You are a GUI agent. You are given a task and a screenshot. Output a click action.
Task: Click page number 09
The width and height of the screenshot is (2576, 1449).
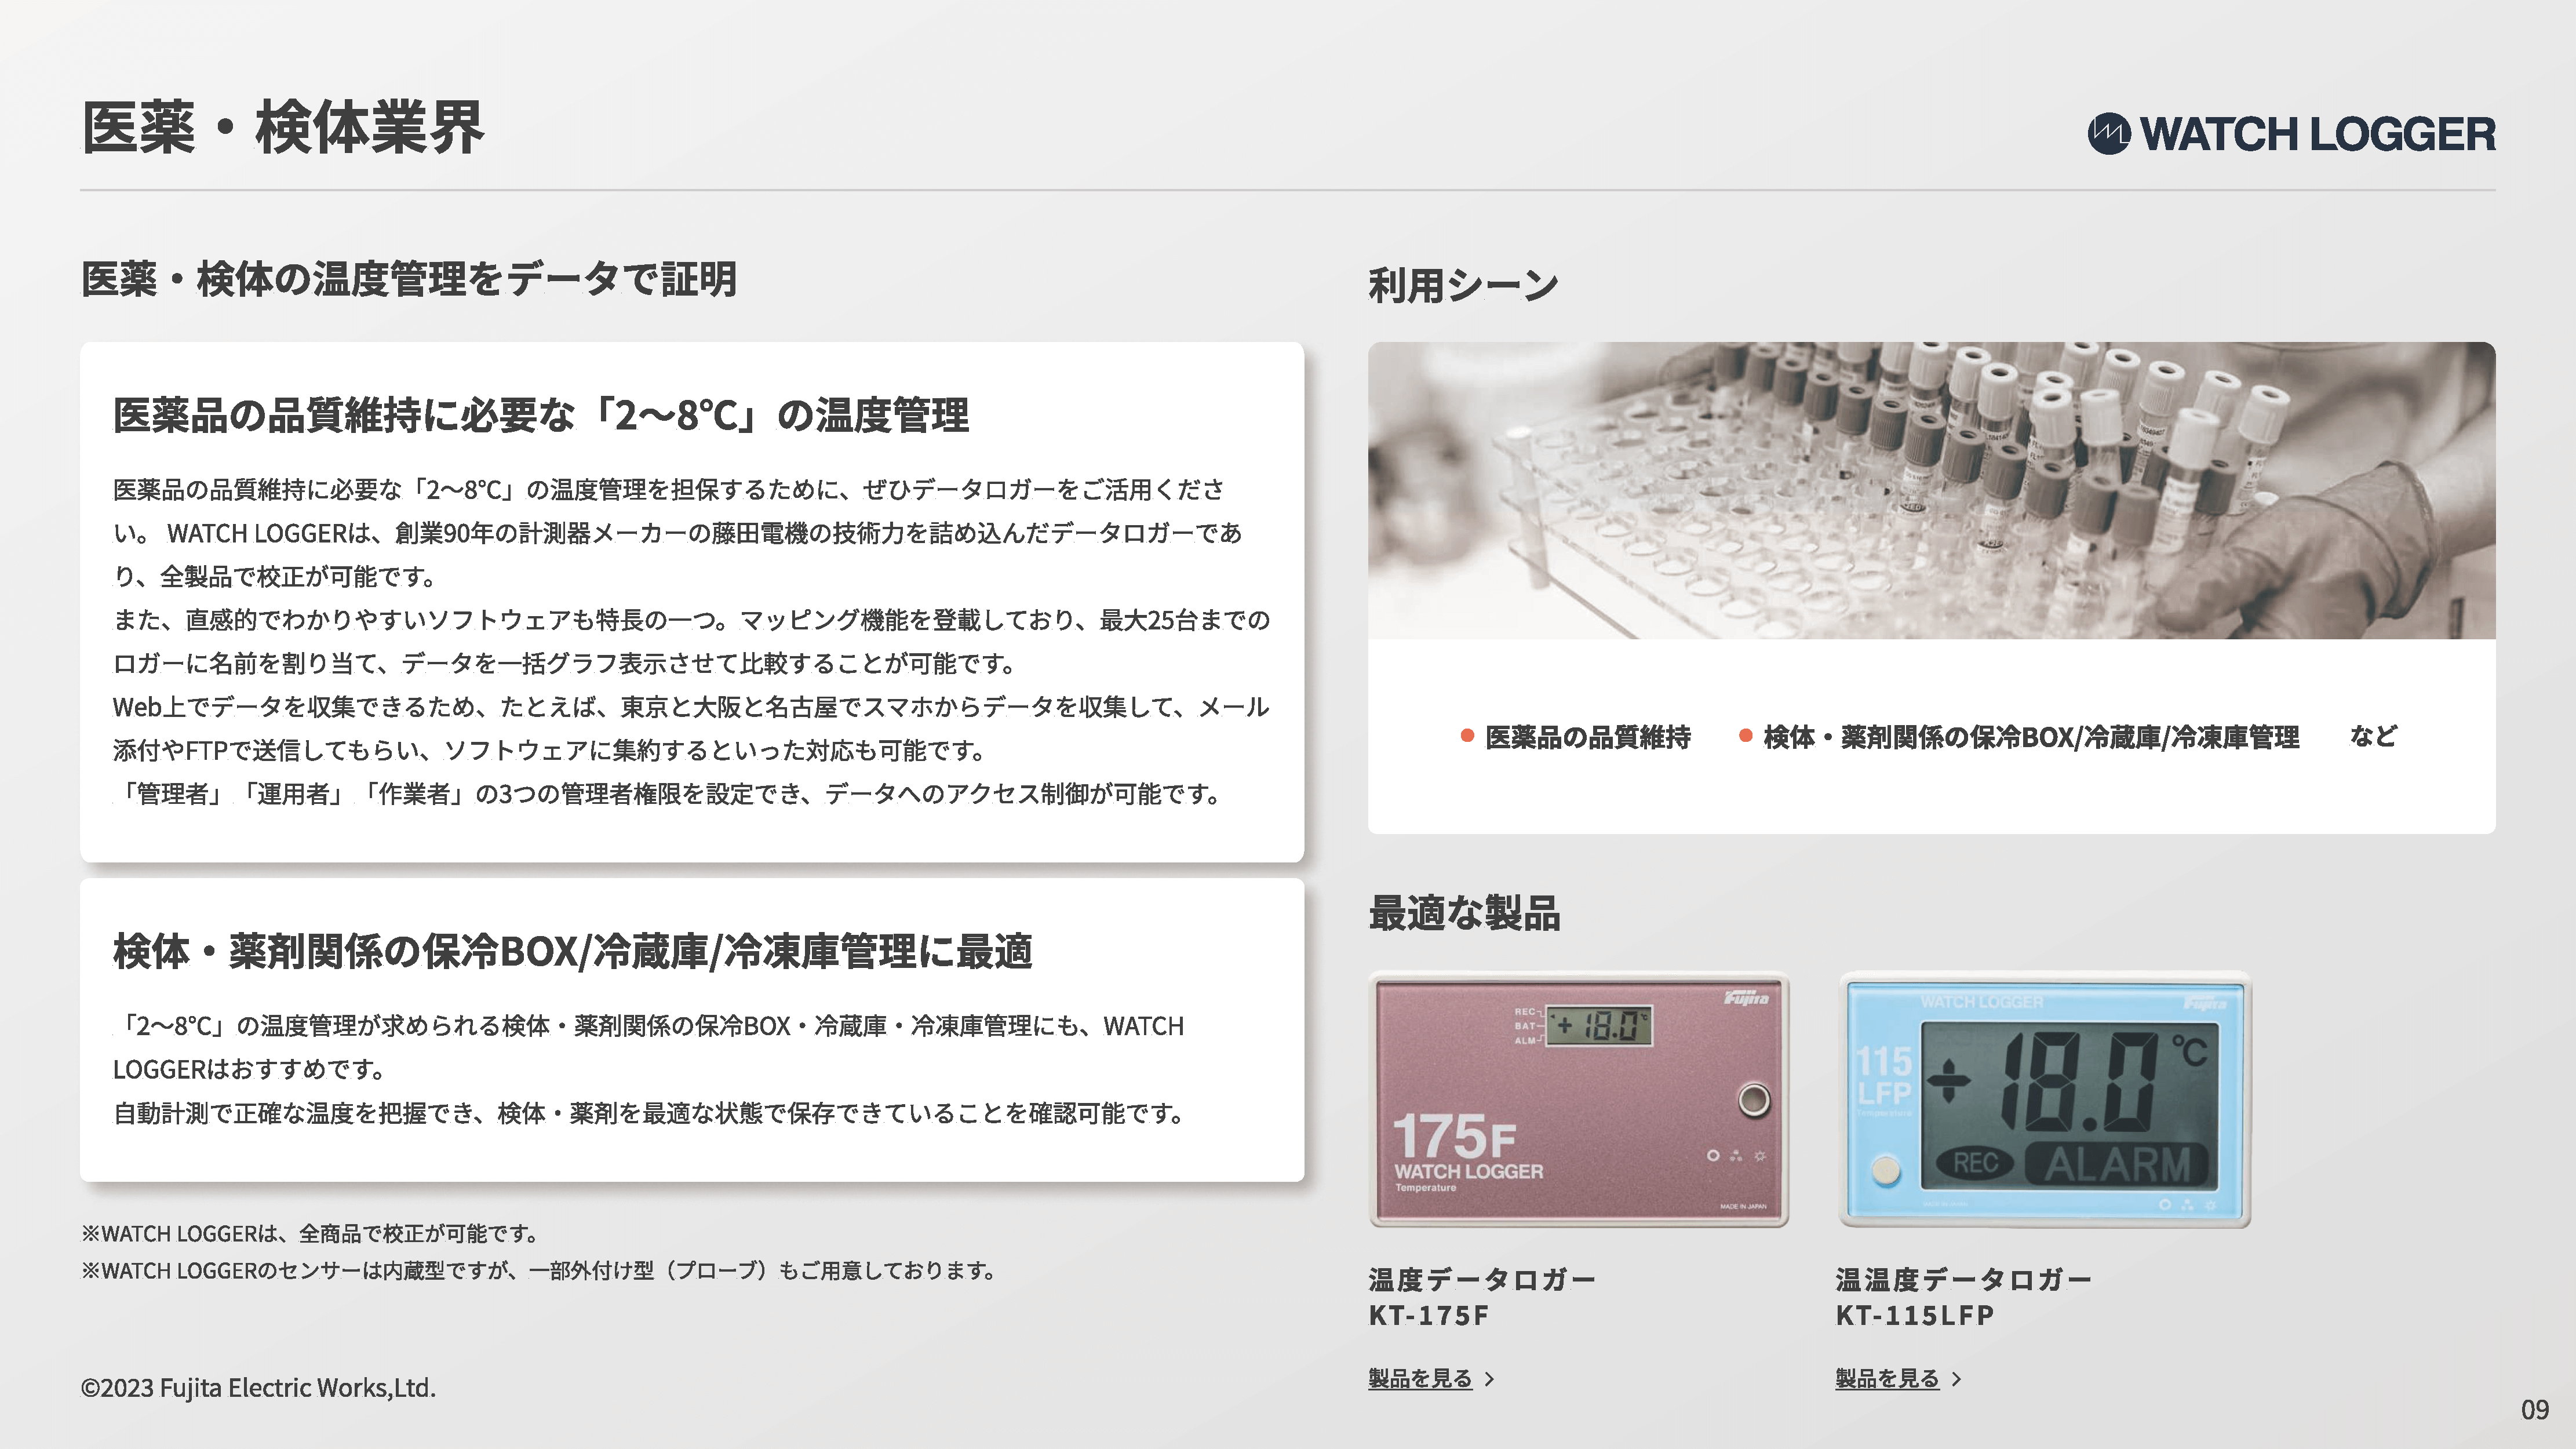[2535, 1410]
